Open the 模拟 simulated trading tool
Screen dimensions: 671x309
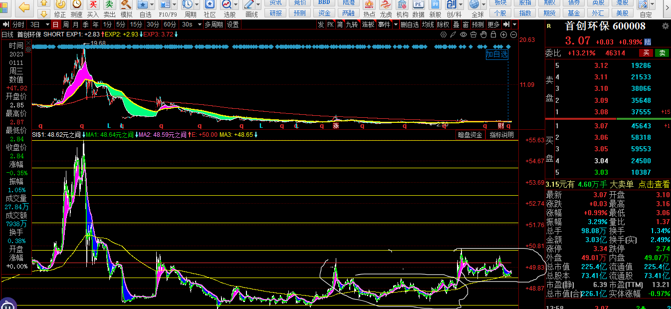tap(126, 9)
